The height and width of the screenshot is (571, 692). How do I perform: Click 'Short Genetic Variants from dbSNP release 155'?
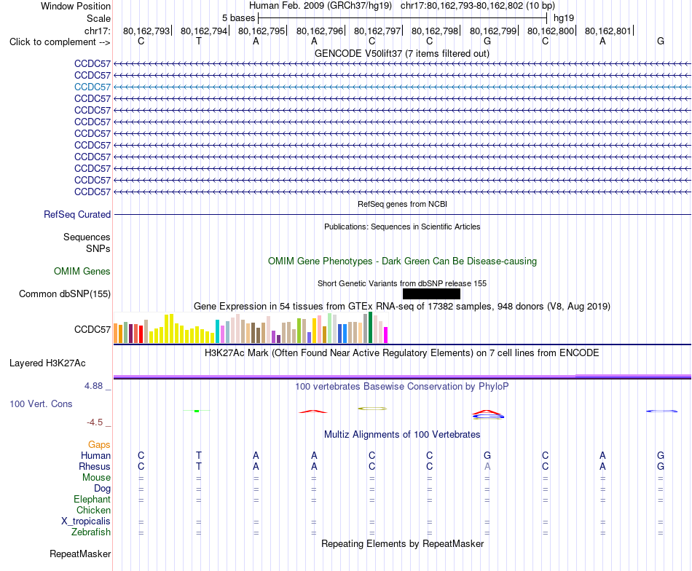(x=402, y=284)
